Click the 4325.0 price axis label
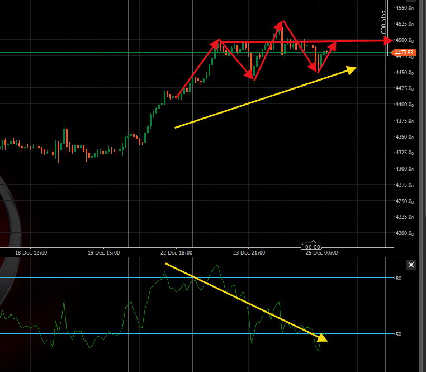Screen dimensions: 426x372 405,153
